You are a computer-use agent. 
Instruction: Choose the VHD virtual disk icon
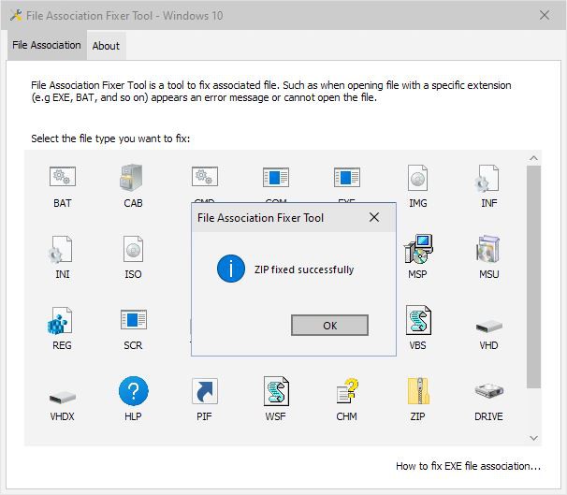(x=489, y=327)
